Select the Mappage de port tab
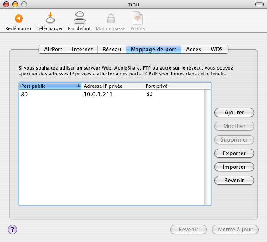 tap(153, 49)
